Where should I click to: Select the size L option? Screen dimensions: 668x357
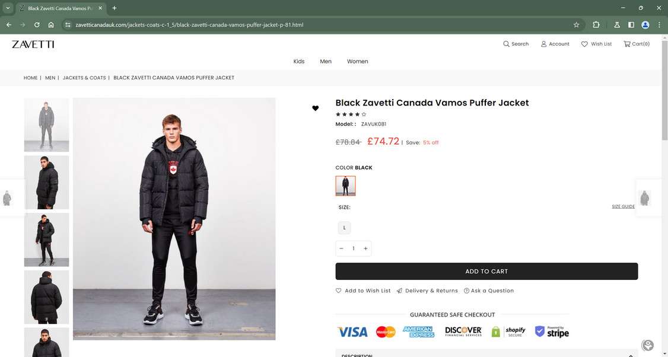tap(344, 228)
